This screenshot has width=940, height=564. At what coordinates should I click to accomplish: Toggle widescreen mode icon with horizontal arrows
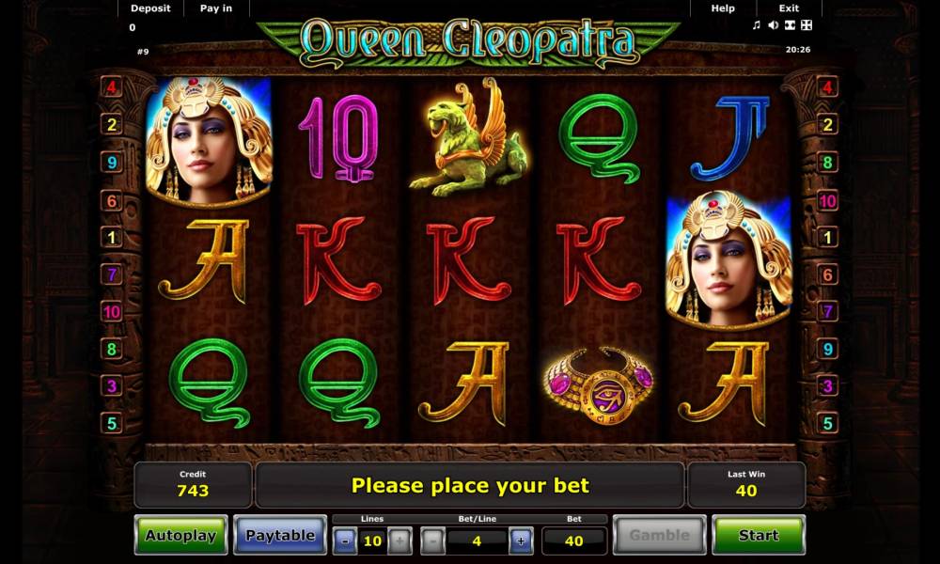pos(791,25)
